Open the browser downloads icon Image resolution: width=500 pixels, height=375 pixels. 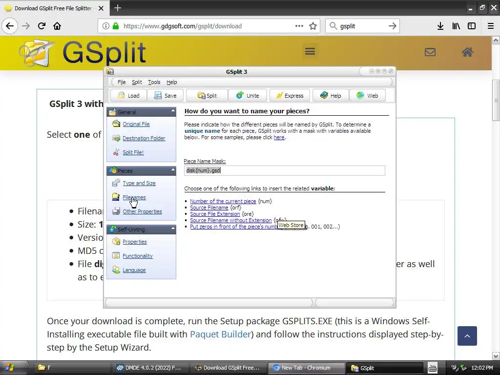[x=440, y=26]
